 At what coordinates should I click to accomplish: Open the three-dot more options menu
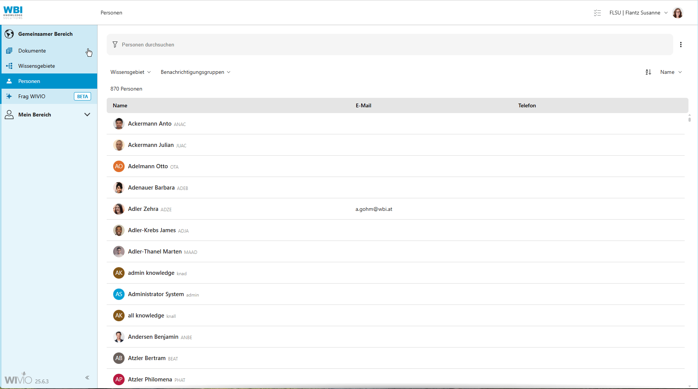[680, 45]
